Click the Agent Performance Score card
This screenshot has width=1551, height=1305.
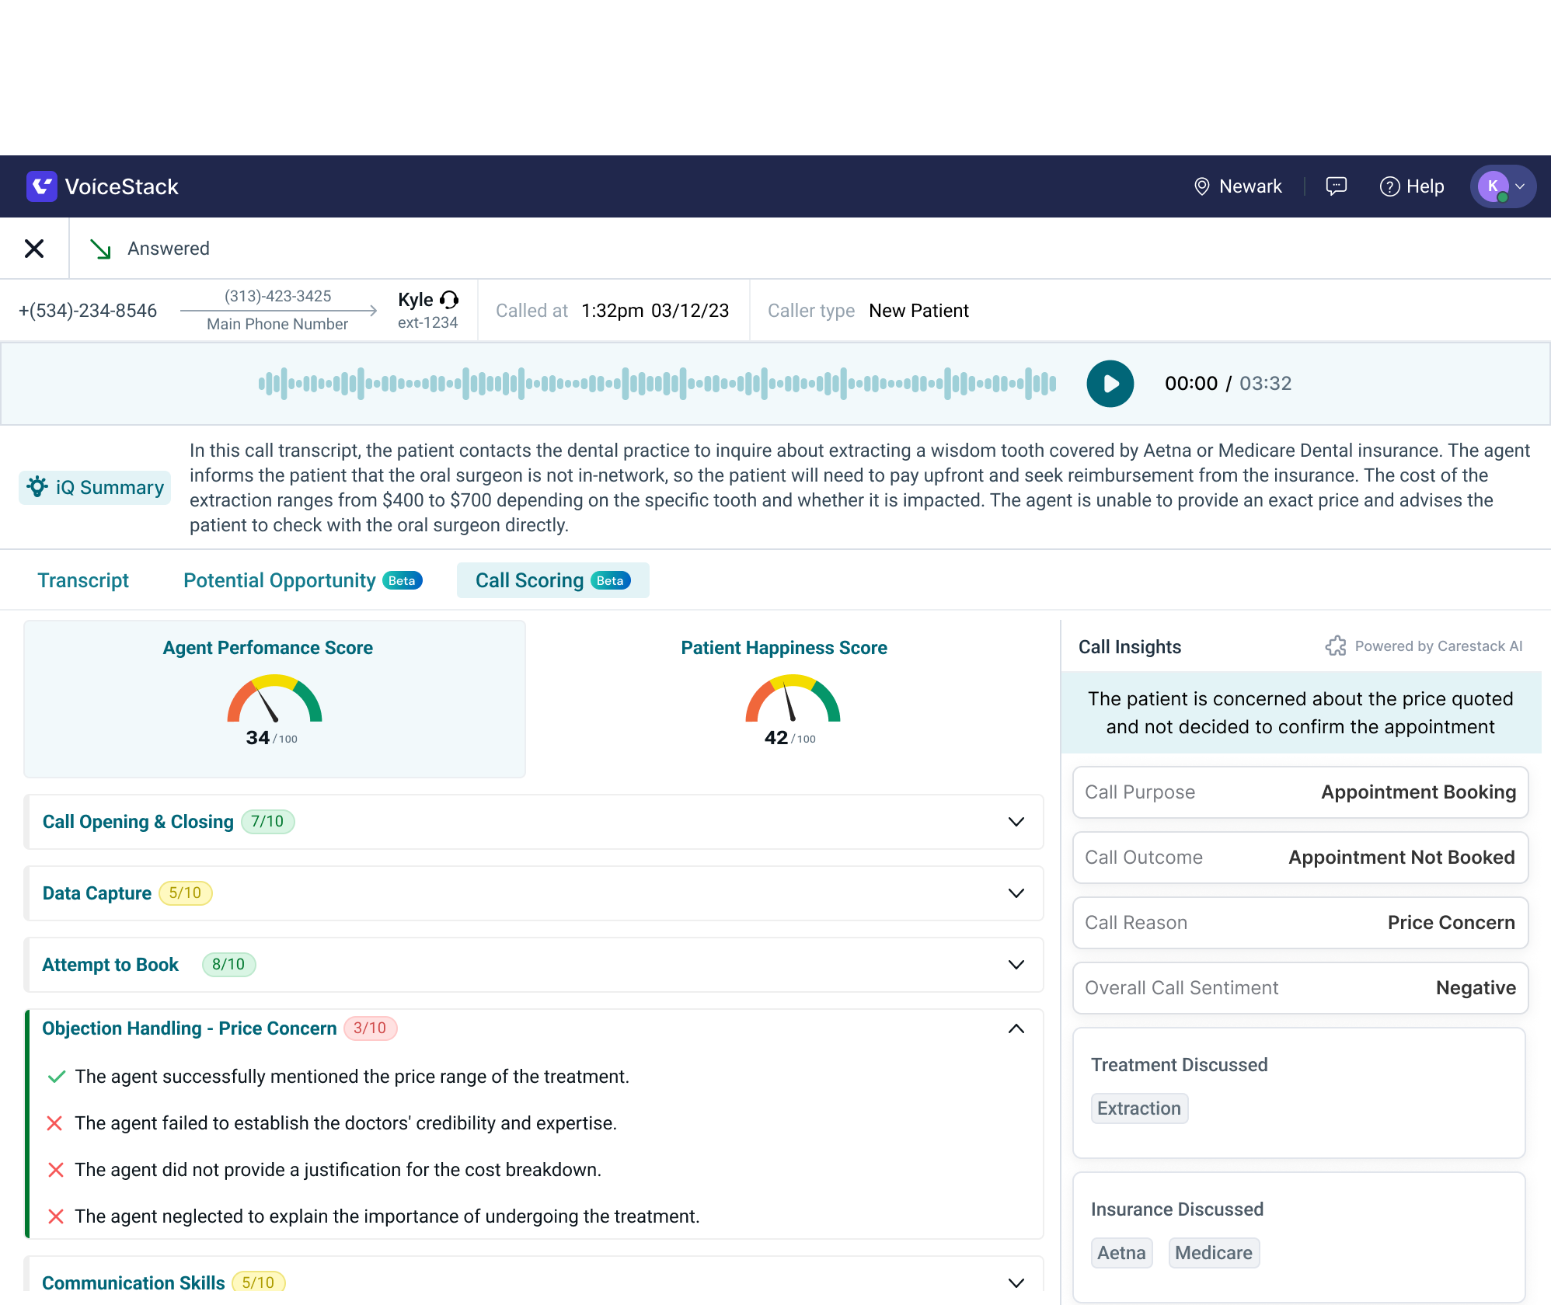[x=274, y=699]
